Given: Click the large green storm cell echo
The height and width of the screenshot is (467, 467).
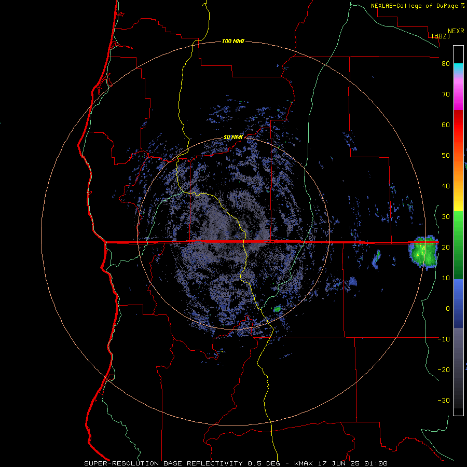Looking at the screenshot, I should [x=424, y=253].
